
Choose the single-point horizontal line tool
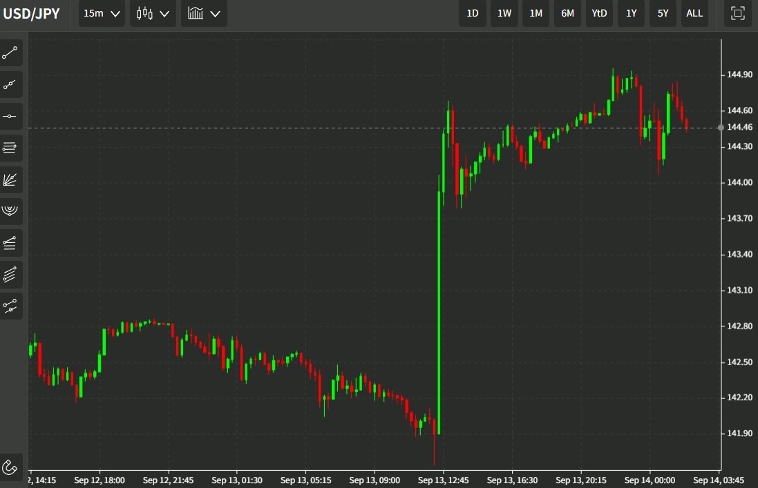click(10, 117)
